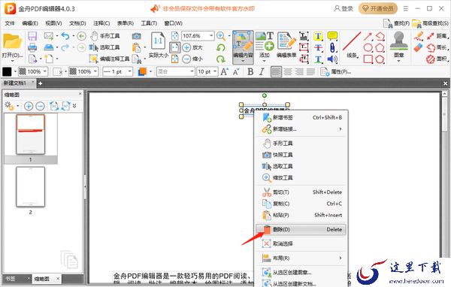Viewport: 451px width, 287px height.
Task: Click the snapshot camera icon in toolbar
Action: (136, 36)
